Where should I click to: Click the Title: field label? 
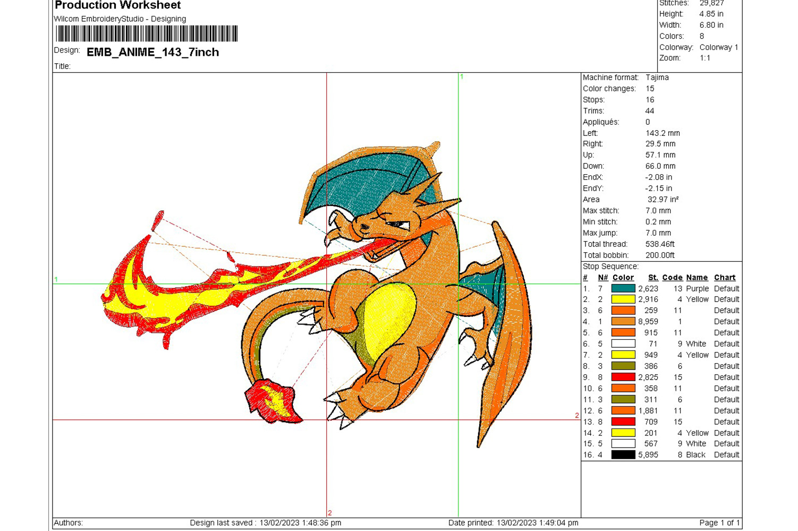62,66
